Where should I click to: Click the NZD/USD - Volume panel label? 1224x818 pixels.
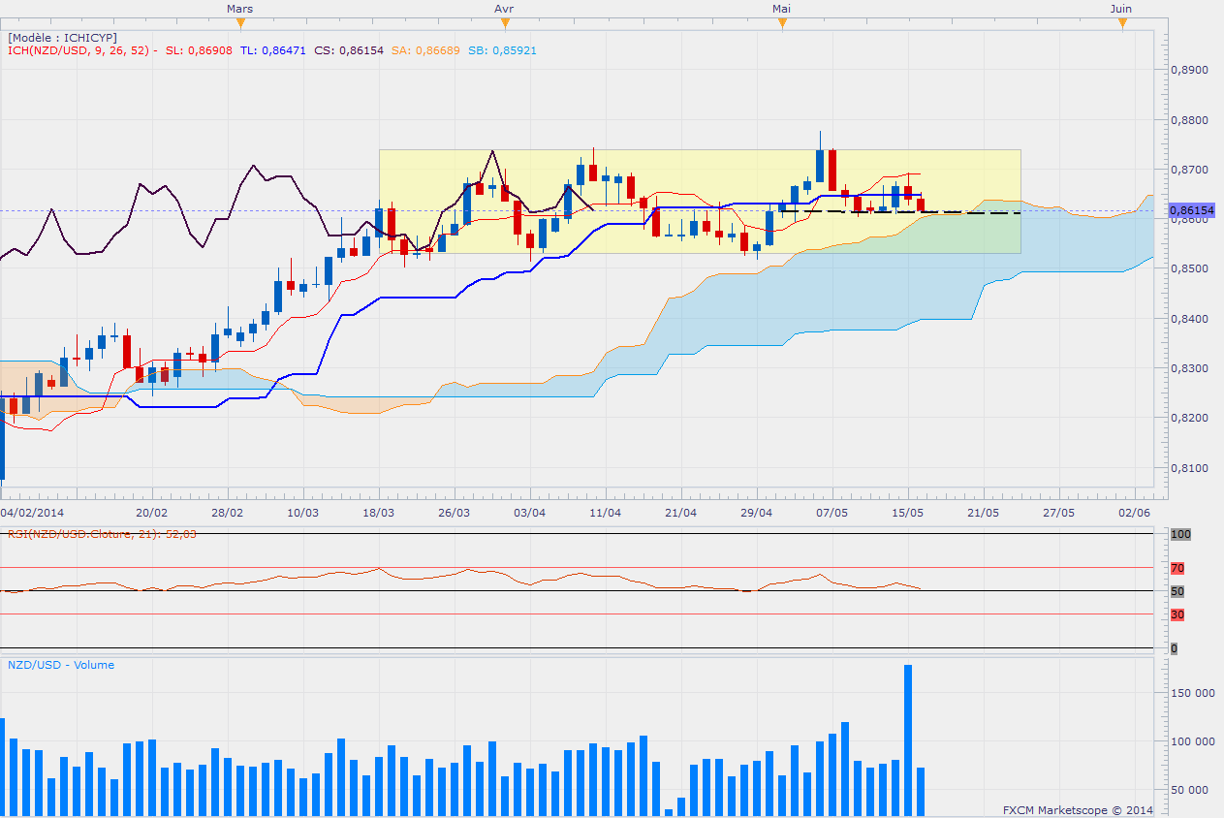pyautogui.click(x=61, y=665)
